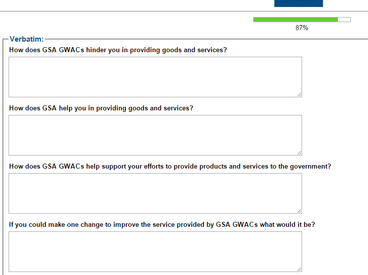Click the hinder goods and services text box
This screenshot has height=275, width=368.
point(155,77)
